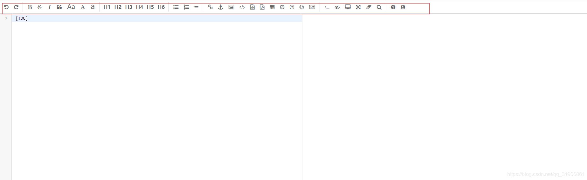
Task: Toggle bold formatting
Action: click(x=30, y=7)
